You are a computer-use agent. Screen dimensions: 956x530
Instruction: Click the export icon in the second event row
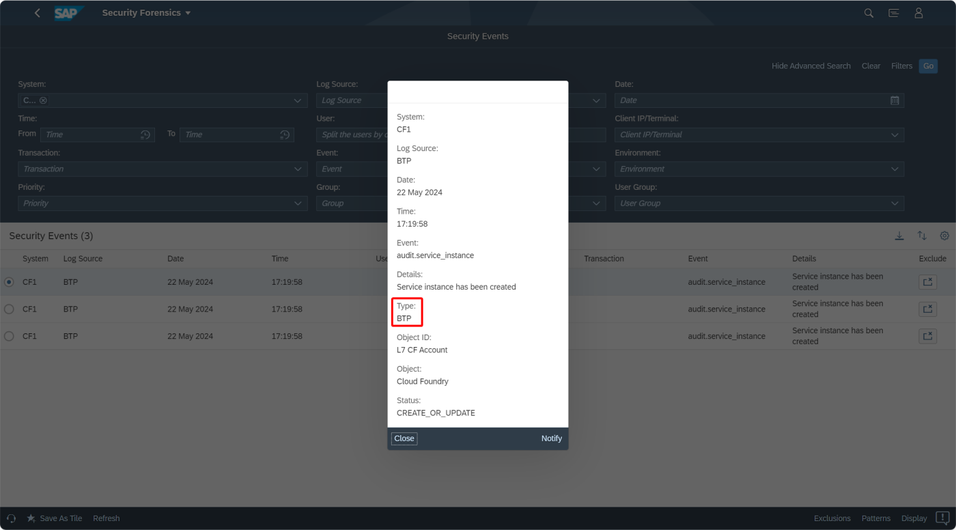tap(927, 309)
